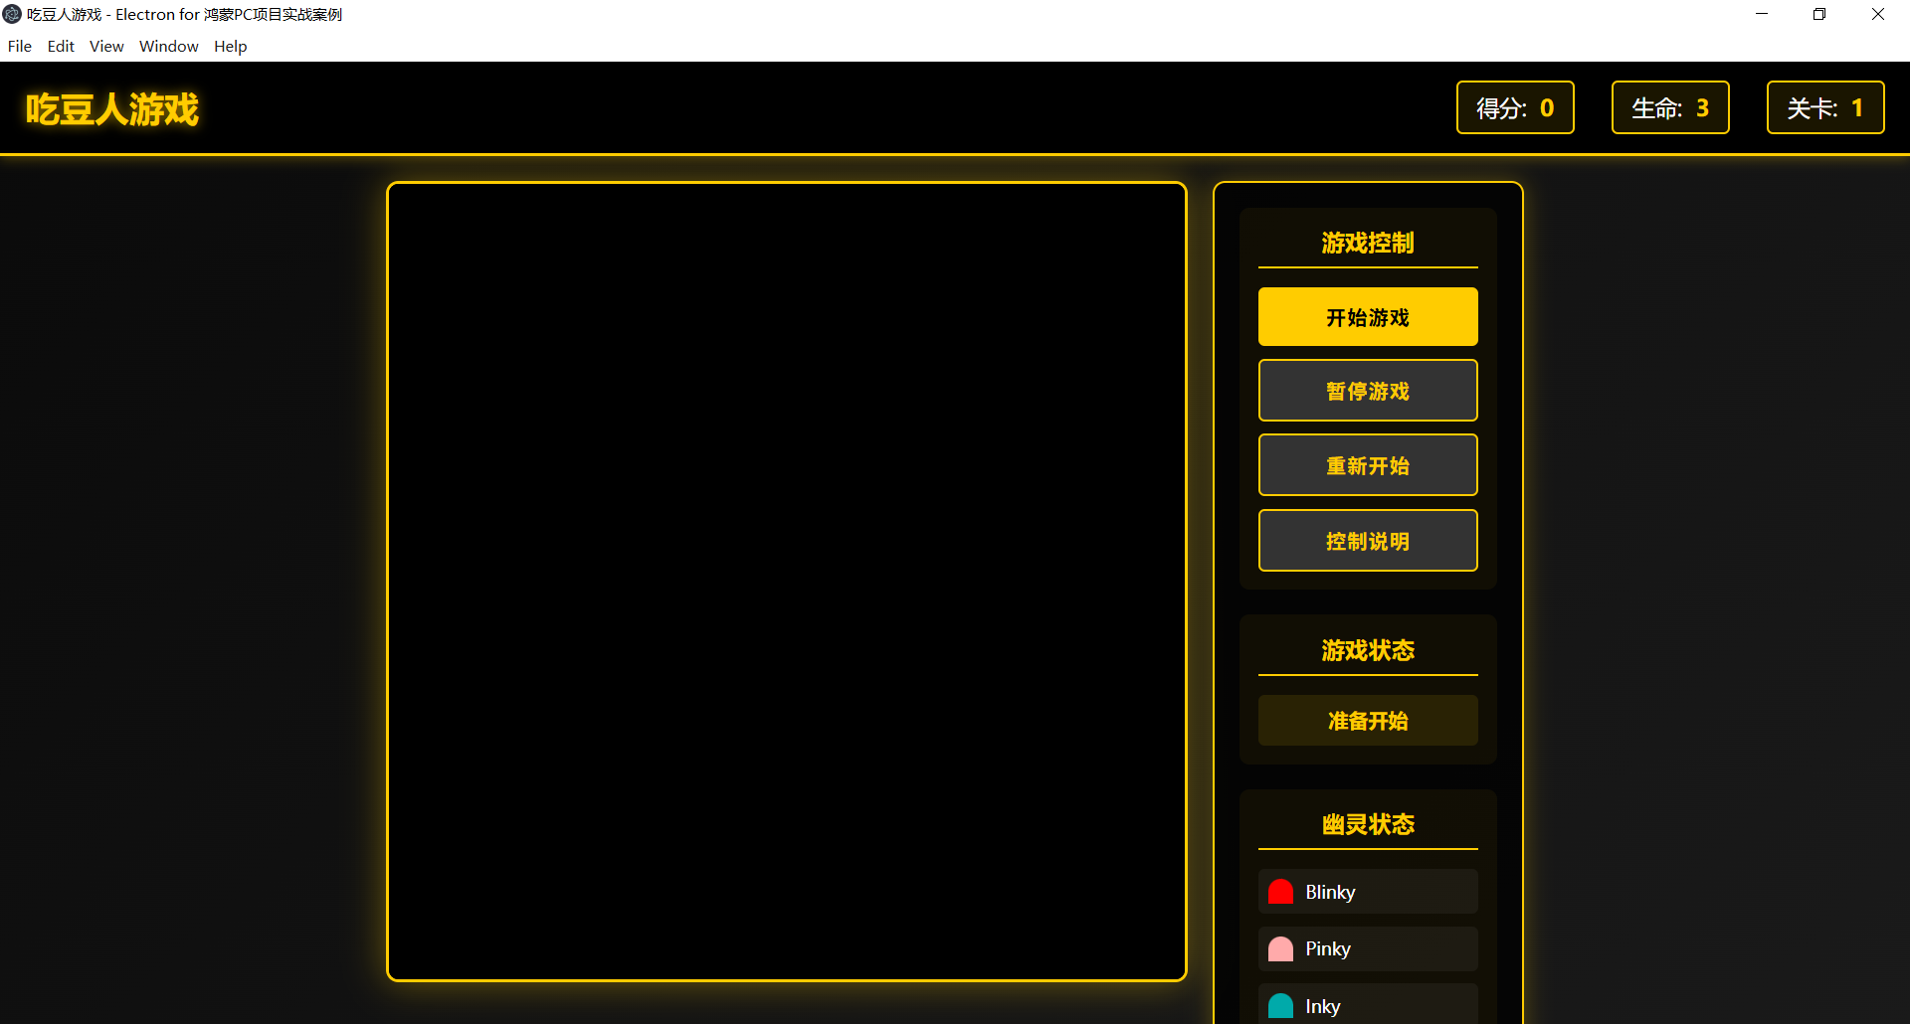Pause the game with 暂停游戏 button
Viewport: 1910px width, 1024px height.
click(1368, 391)
